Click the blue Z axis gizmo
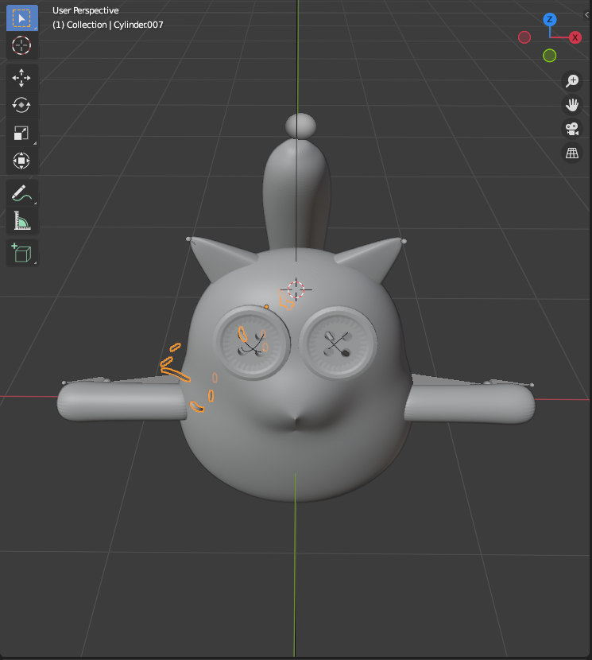This screenshot has height=660, width=592. 550,19
